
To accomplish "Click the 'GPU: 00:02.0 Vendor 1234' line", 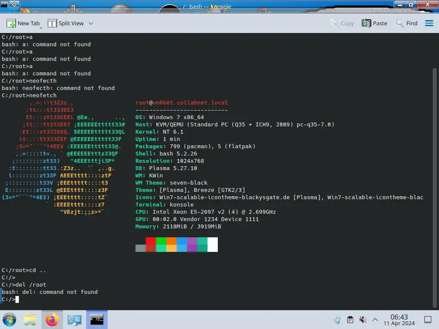I will tap(197, 219).
